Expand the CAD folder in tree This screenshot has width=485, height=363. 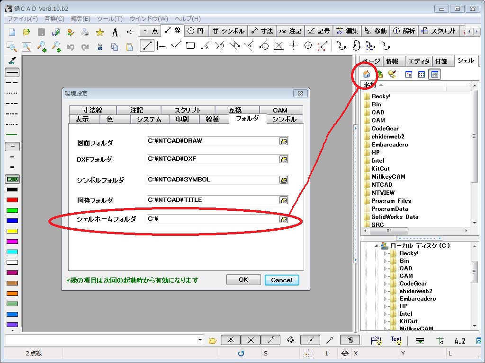coord(385,268)
